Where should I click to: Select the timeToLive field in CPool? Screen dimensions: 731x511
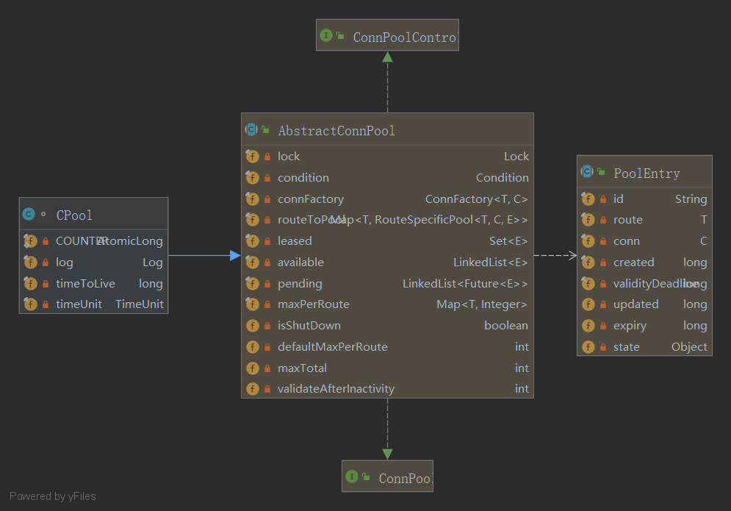93,284
